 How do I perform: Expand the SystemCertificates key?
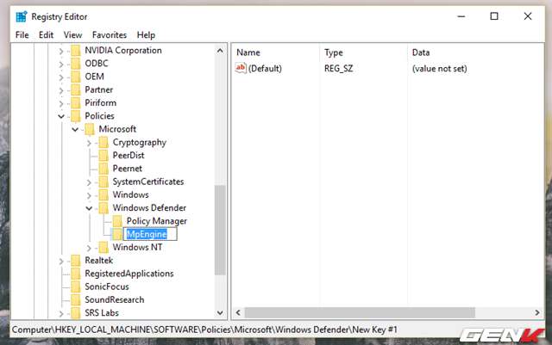tap(89, 182)
